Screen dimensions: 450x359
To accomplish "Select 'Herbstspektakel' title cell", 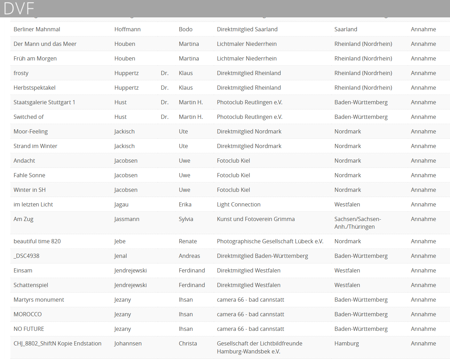I will pyautogui.click(x=34, y=88).
